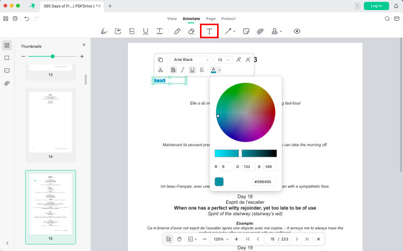Open the font size 13 dropdown

(x=223, y=60)
